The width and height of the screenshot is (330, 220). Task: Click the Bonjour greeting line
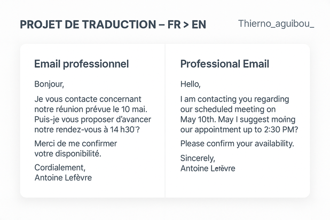(x=49, y=84)
